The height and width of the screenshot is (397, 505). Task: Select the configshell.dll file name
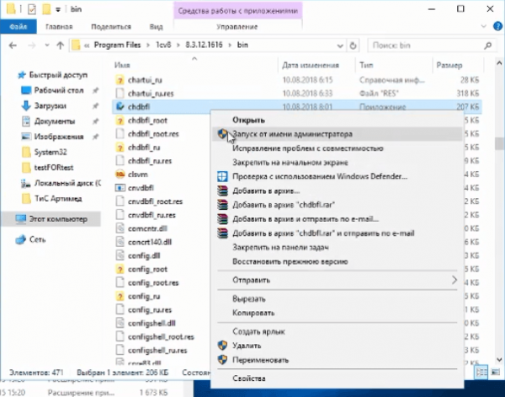pos(151,323)
